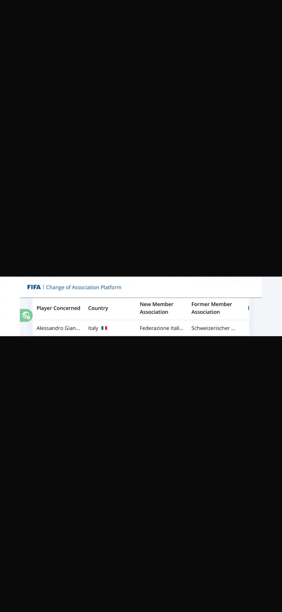Click the light gray strip at page's right edge
Image resolution: width=282 pixels, height=612 pixels.
(272, 306)
